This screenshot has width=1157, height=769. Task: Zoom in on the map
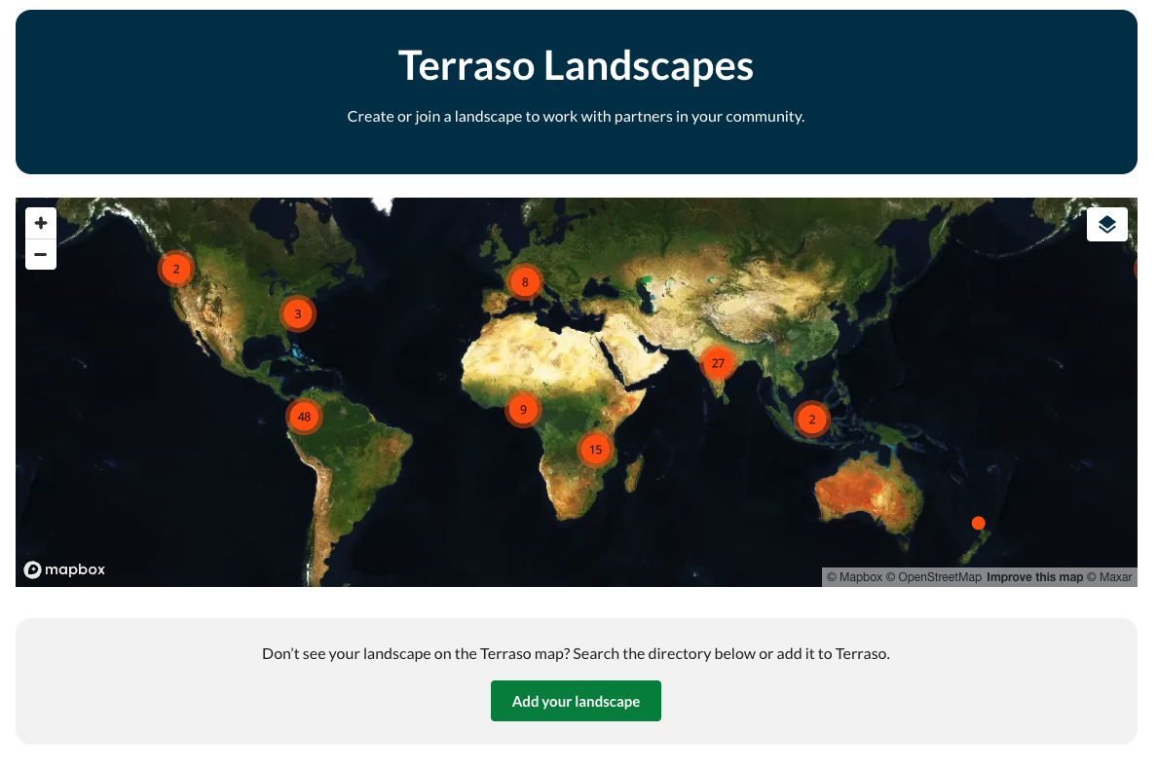[41, 223]
